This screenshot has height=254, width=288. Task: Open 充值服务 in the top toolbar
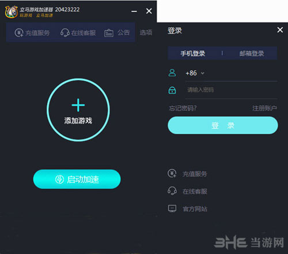coord(32,33)
